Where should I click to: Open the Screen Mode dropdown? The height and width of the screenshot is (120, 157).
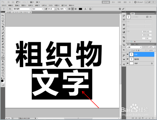click(x=38, y=2)
